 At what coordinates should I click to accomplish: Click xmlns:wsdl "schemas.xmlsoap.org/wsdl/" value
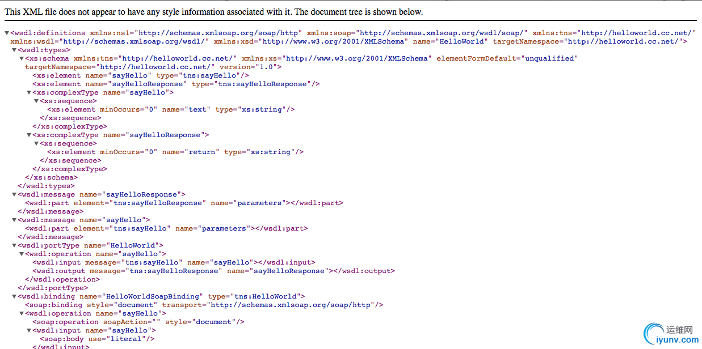(x=136, y=41)
